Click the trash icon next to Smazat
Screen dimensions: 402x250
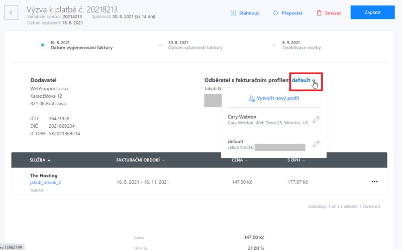point(319,13)
